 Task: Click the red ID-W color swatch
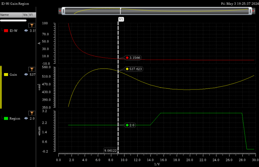pyautogui.click(x=6, y=31)
